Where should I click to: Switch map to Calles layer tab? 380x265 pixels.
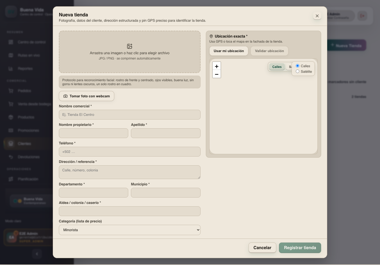[x=277, y=67]
